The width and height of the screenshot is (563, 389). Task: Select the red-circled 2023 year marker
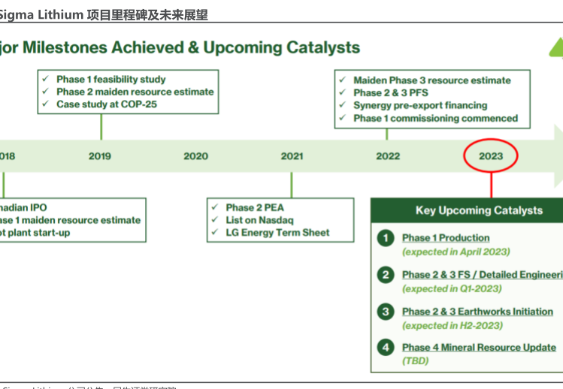click(491, 156)
